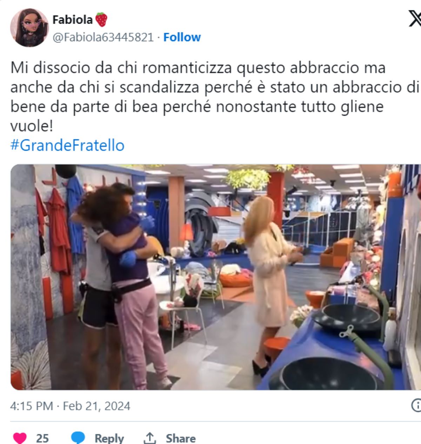Open the 4:15 PM timestamp link
The image size is (421, 444).
point(32,406)
